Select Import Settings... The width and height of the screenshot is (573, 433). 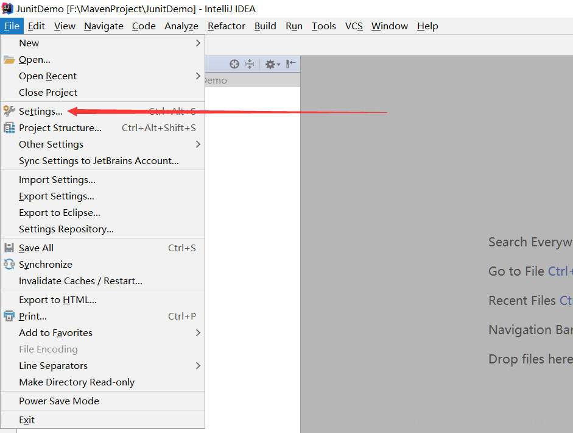103,180
